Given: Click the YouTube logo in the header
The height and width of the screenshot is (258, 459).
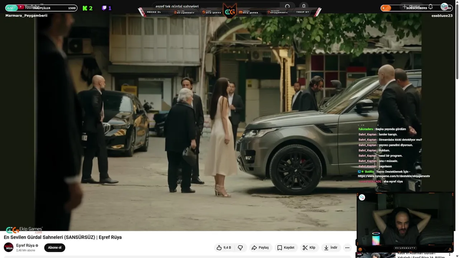Looking at the screenshot, I should (29, 7).
